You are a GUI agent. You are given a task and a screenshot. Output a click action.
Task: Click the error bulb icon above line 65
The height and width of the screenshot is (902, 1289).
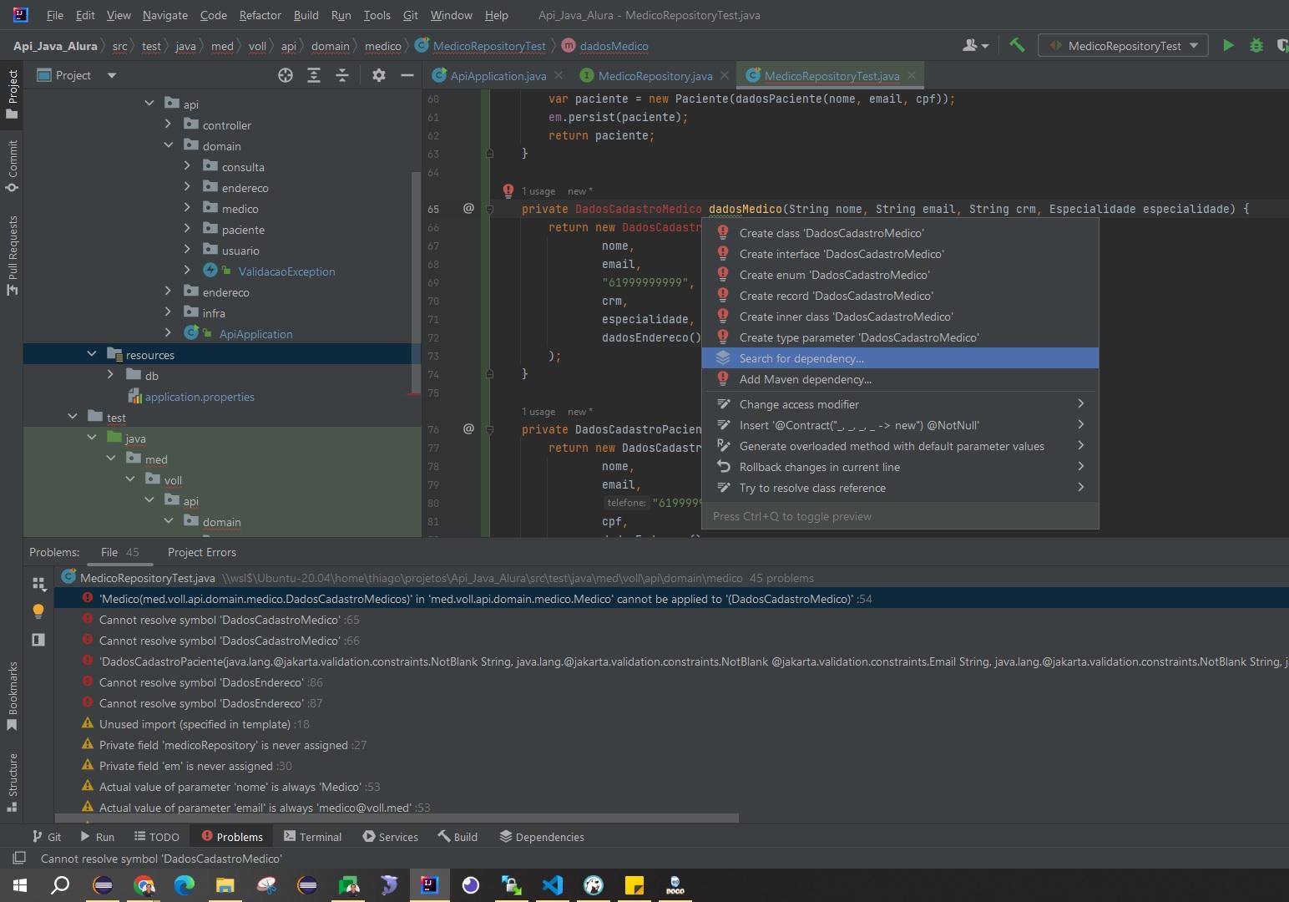pyautogui.click(x=508, y=191)
